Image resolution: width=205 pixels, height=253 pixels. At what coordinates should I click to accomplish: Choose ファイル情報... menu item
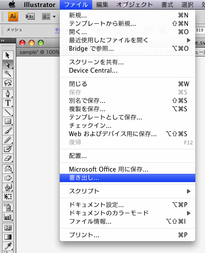(x=127, y=221)
